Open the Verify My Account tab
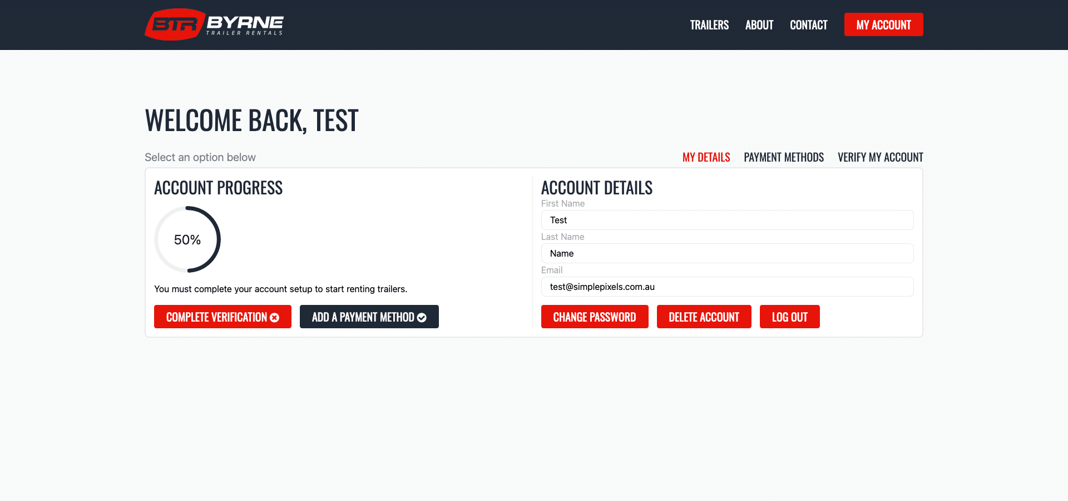The width and height of the screenshot is (1068, 501). tap(880, 157)
